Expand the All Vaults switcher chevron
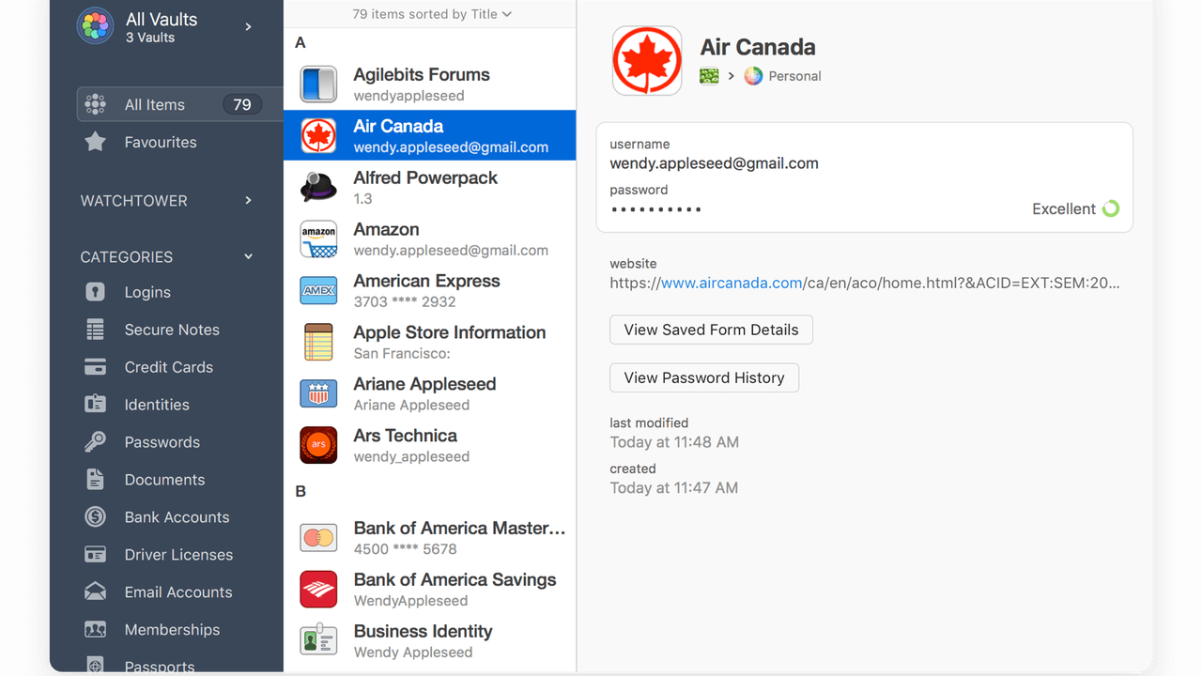The width and height of the screenshot is (1202, 676). point(248,27)
